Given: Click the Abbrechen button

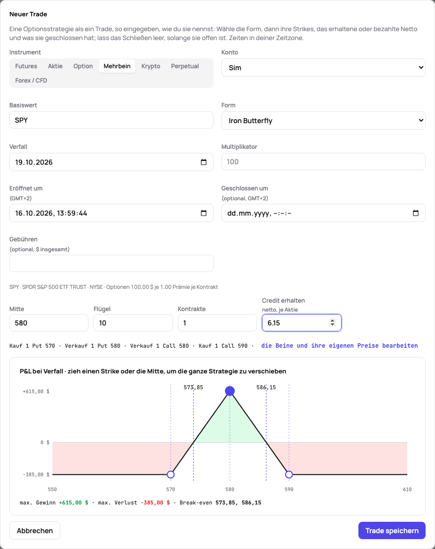Looking at the screenshot, I should point(35,530).
